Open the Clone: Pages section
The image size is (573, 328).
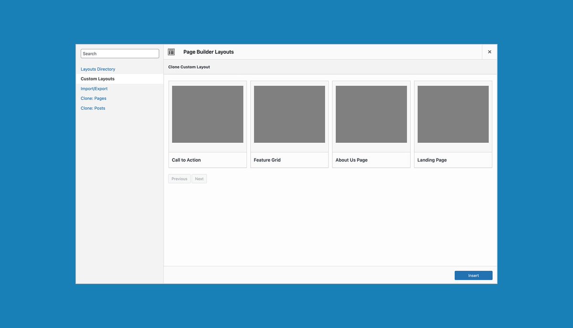93,98
